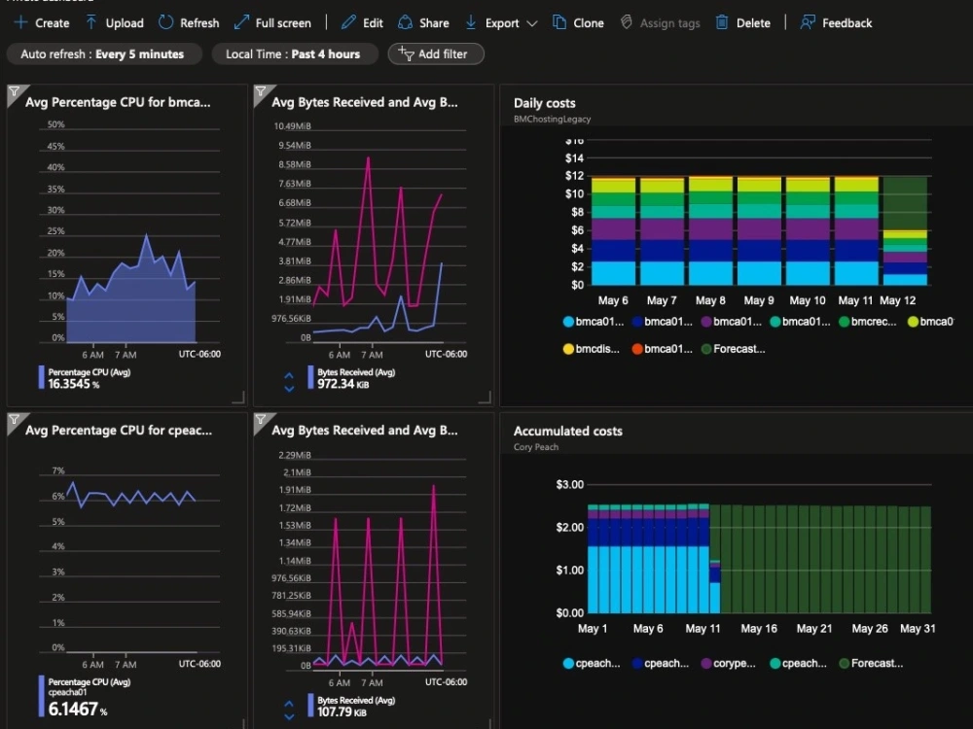Click bmcrec legend entry in Daily costs
The width and height of the screenshot is (973, 729).
tap(868, 322)
